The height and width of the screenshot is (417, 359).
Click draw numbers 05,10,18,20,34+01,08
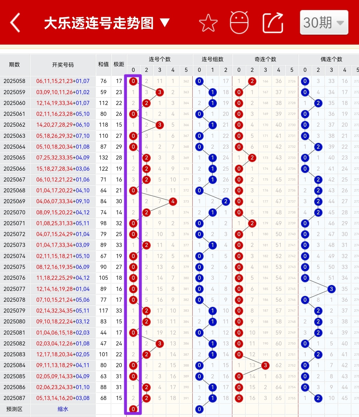63,147
